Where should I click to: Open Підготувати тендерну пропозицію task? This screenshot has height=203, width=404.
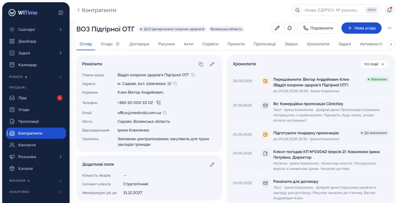tap(306, 133)
